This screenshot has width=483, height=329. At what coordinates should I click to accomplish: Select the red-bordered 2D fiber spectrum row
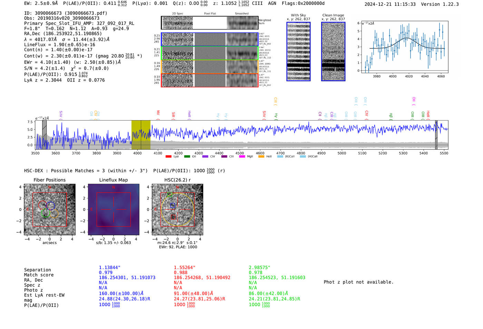point(210,80)
